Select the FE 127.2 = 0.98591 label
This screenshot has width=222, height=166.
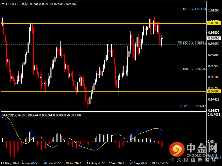(192, 43)
